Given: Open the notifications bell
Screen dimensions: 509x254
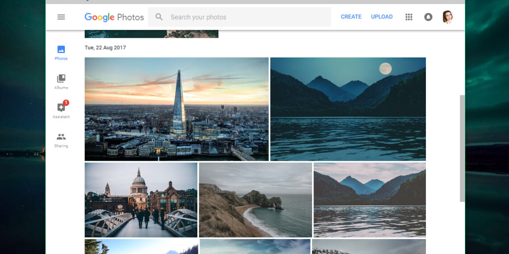Looking at the screenshot, I should click(x=428, y=17).
